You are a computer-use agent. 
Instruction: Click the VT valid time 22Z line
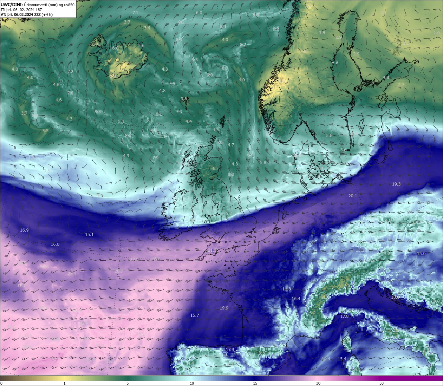click(27, 15)
